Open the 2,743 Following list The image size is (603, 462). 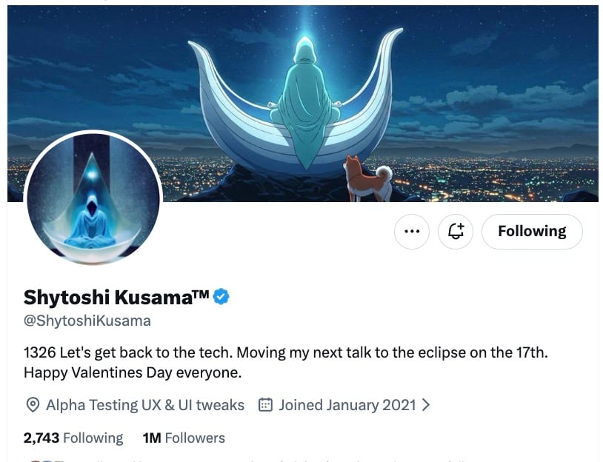coord(73,438)
